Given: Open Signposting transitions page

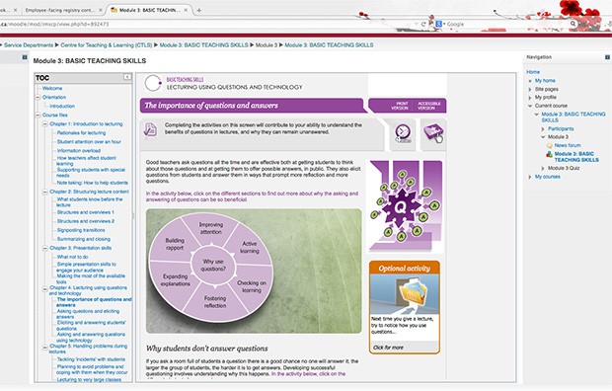Looking at the screenshot, I should coord(81,230).
